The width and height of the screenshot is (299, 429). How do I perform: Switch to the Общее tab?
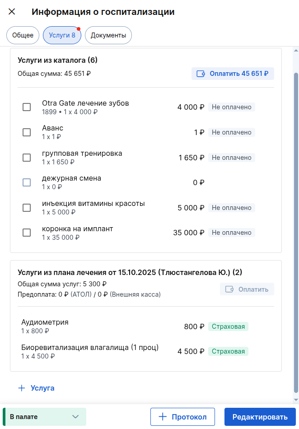(x=23, y=35)
